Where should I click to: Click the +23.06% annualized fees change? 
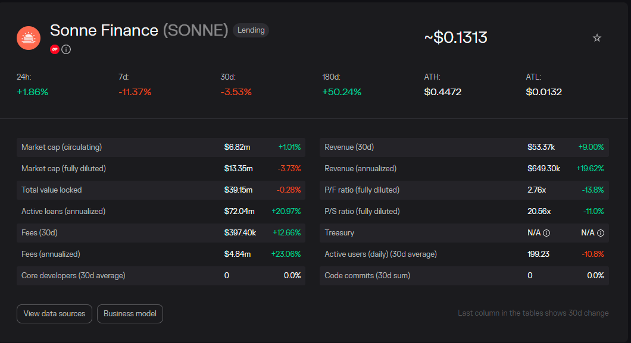[x=286, y=254]
